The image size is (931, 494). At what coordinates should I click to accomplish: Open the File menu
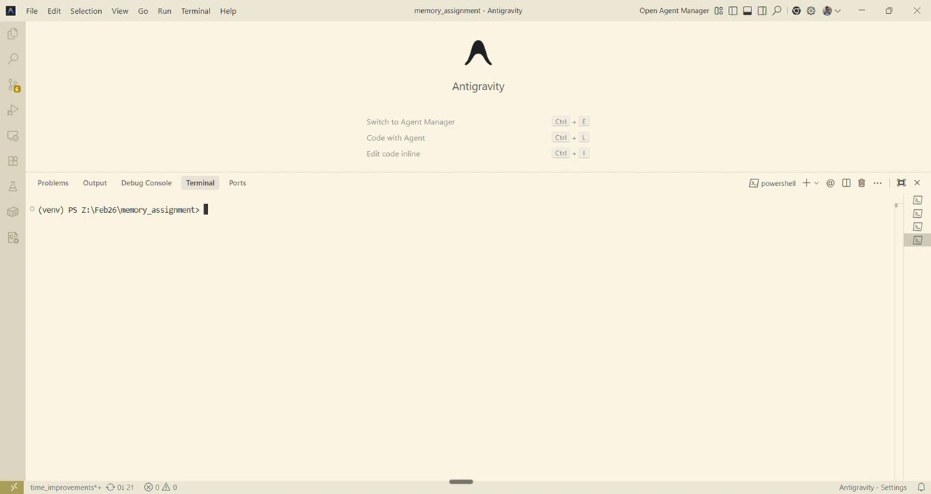(x=32, y=11)
